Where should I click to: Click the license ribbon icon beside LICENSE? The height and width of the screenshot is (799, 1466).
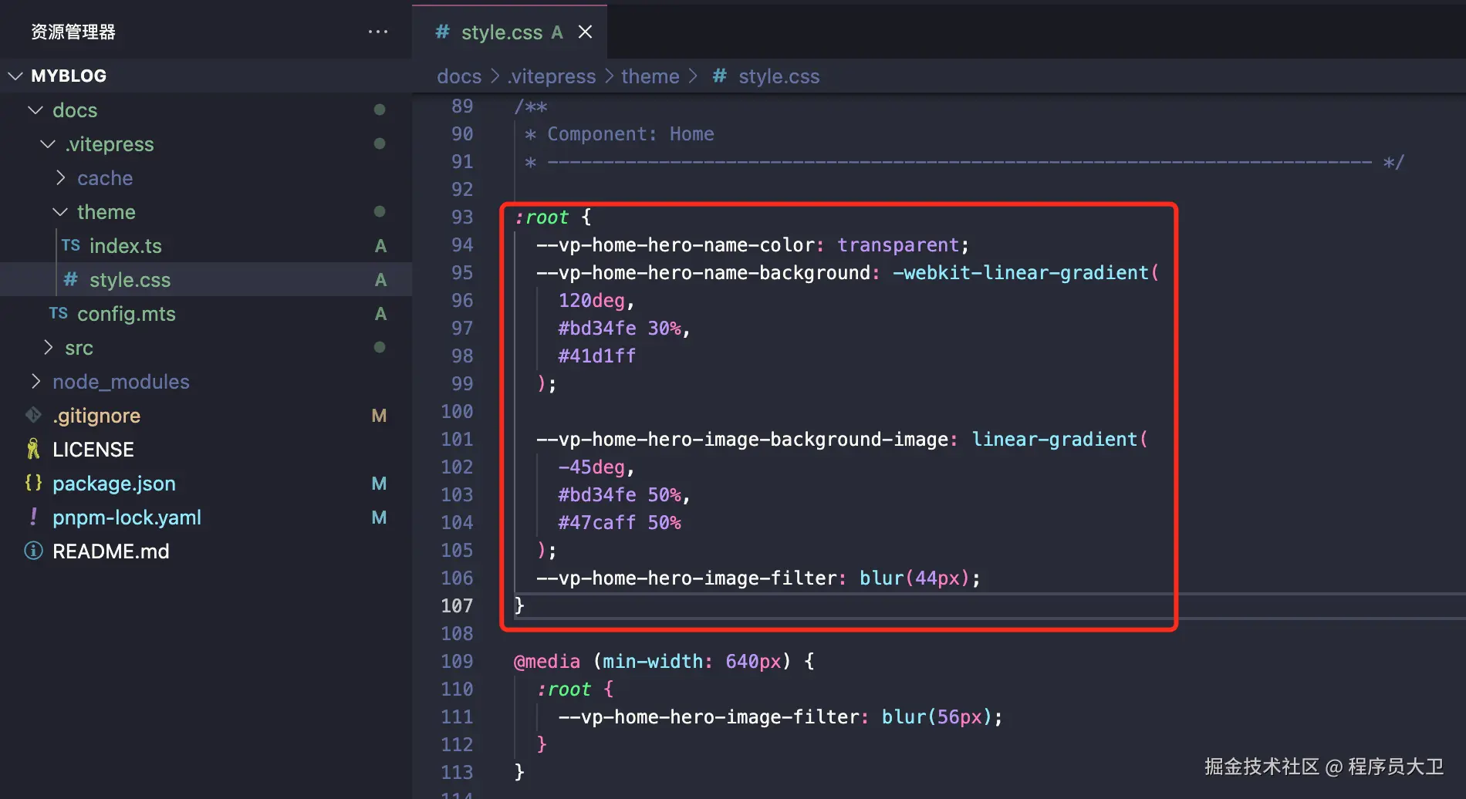pos(33,449)
